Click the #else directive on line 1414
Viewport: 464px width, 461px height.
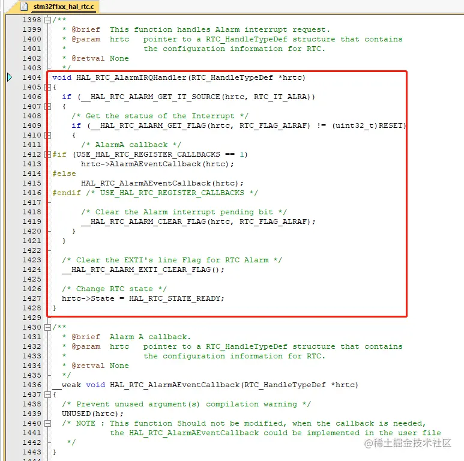coord(64,173)
